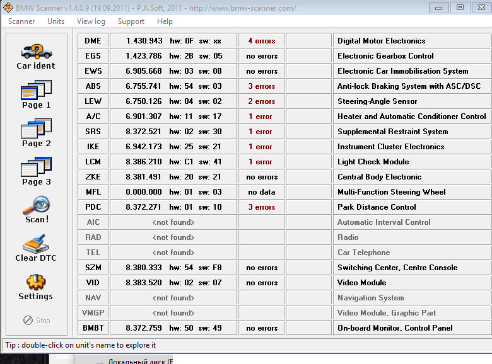The image size is (492, 364).
Task: Select the IKE unit name
Action: click(93, 146)
